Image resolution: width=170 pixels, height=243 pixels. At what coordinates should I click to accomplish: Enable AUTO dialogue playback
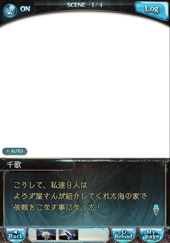pos(15,151)
